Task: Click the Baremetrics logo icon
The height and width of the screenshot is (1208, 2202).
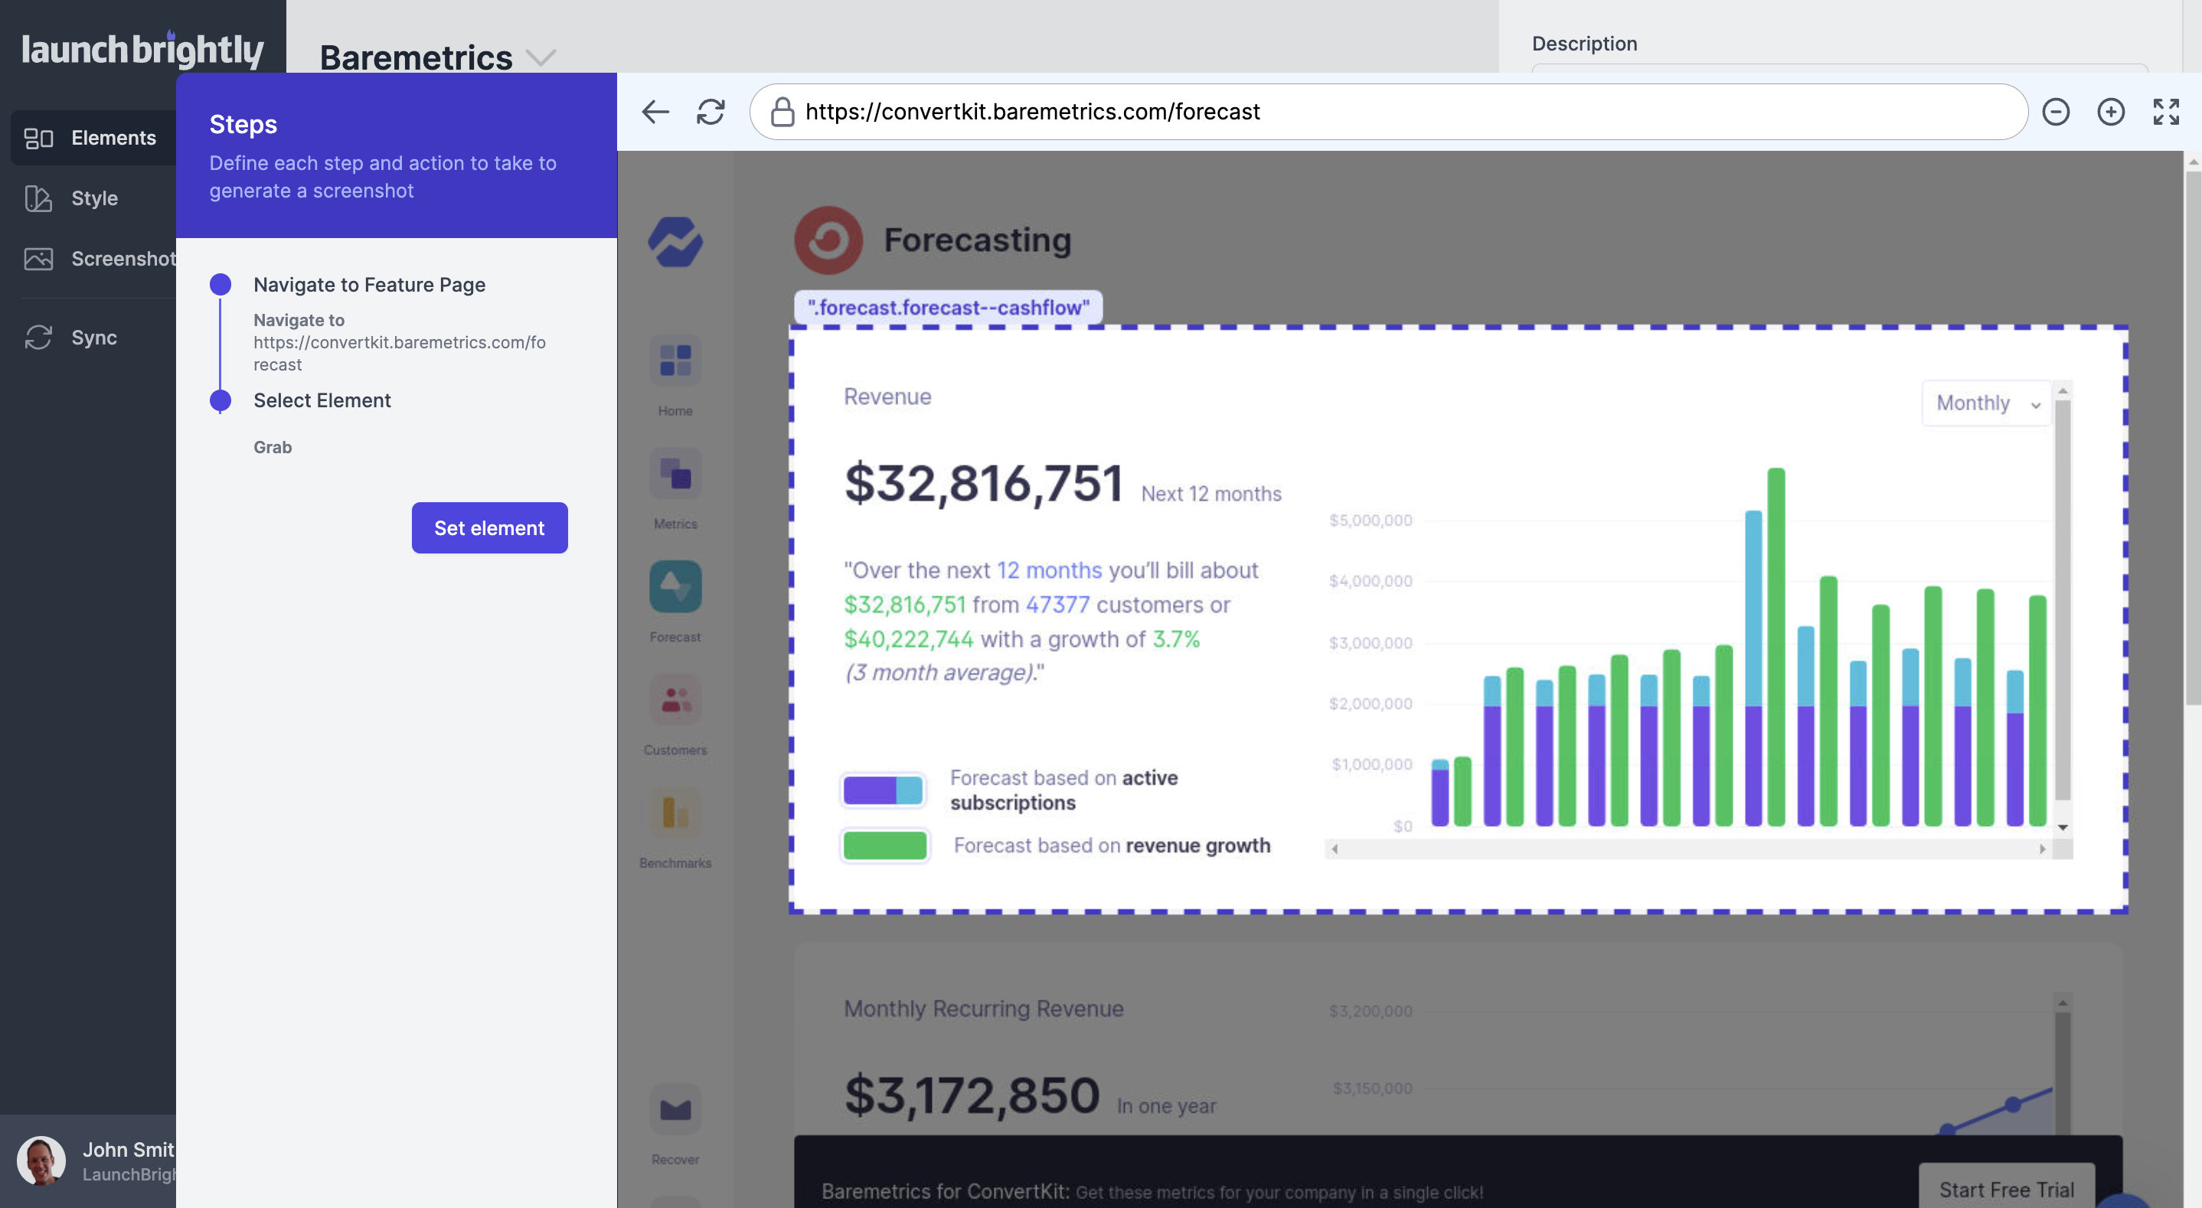Action: pos(675,241)
